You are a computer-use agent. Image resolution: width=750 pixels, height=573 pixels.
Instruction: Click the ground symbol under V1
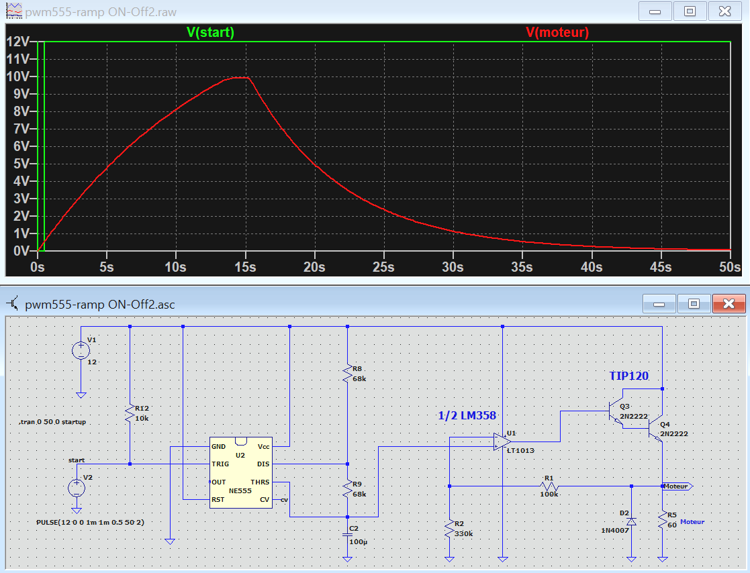click(81, 395)
